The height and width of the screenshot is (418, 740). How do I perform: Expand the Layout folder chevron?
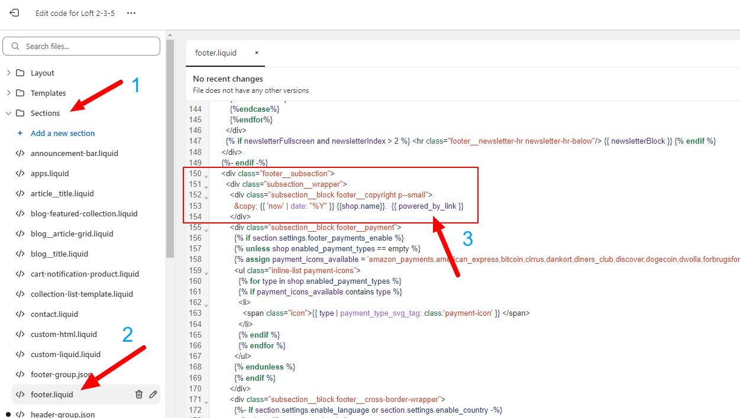pyautogui.click(x=8, y=73)
